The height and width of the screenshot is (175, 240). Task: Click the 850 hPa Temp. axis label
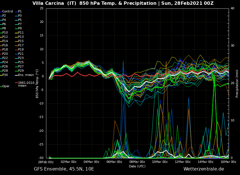(x=37, y=83)
